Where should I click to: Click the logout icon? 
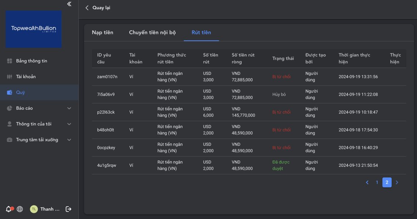pyautogui.click(x=68, y=209)
